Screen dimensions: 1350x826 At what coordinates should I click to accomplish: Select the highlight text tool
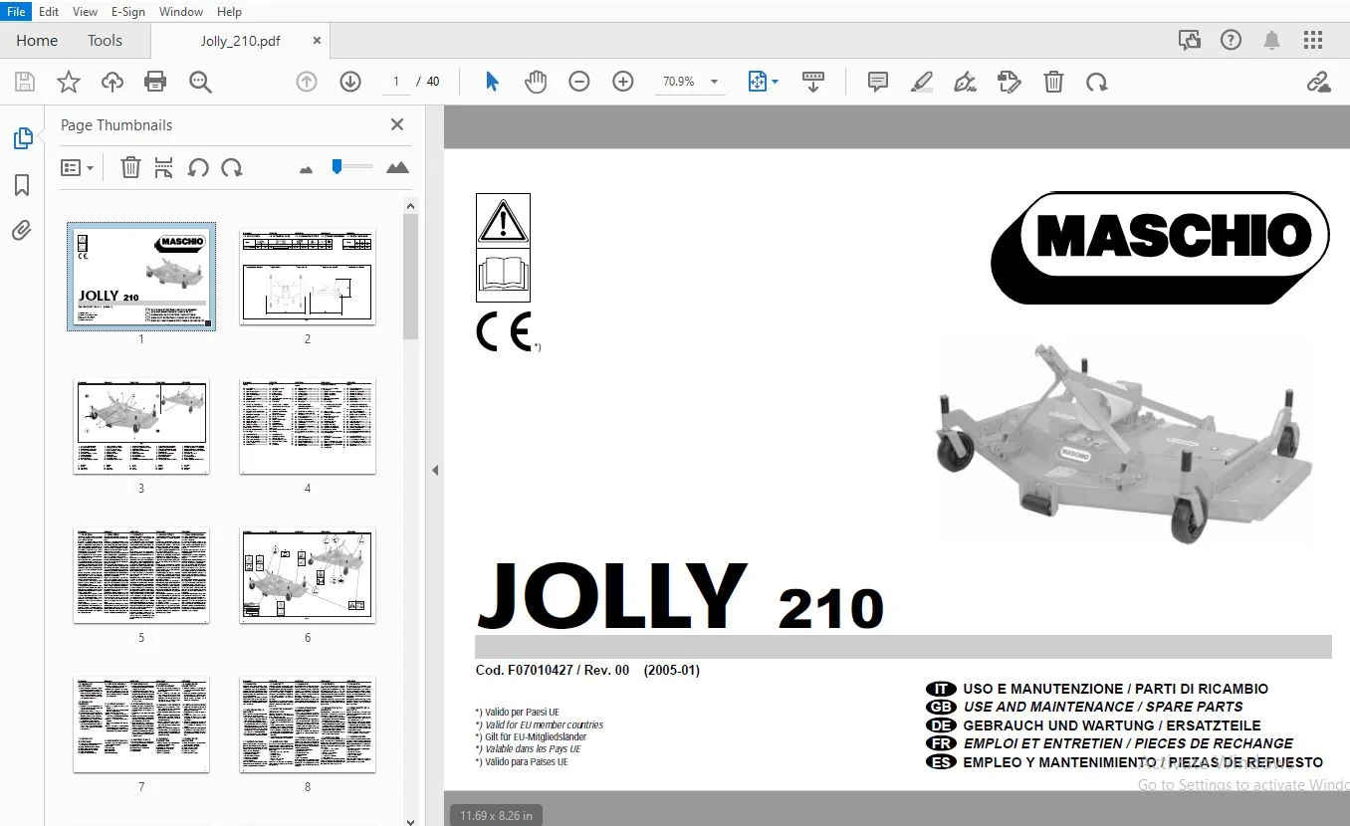coord(922,82)
